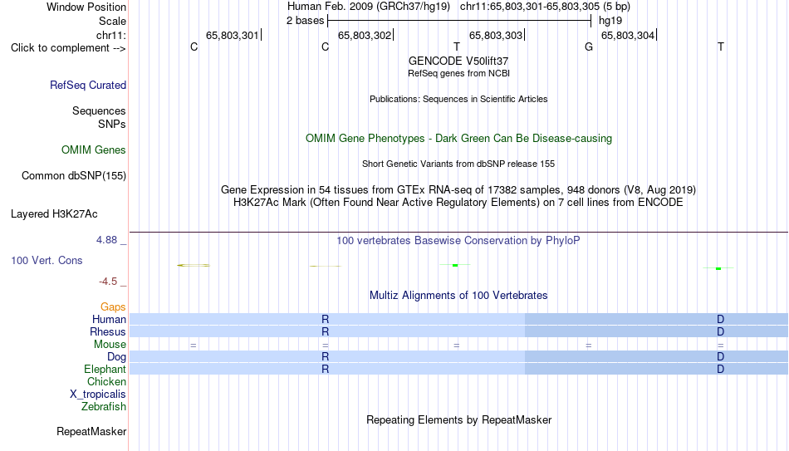Click the RefSeq Curated track label
789x451 pixels.
[x=88, y=85]
